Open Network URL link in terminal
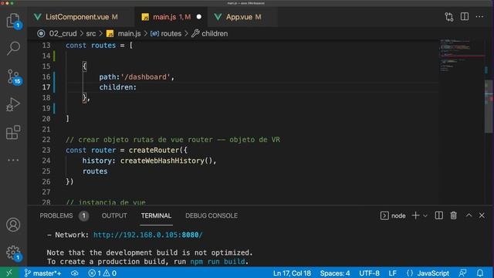 click(x=147, y=235)
